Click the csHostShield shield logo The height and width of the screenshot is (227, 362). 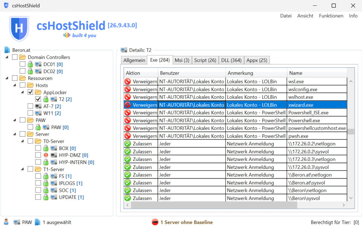[x=19, y=28]
